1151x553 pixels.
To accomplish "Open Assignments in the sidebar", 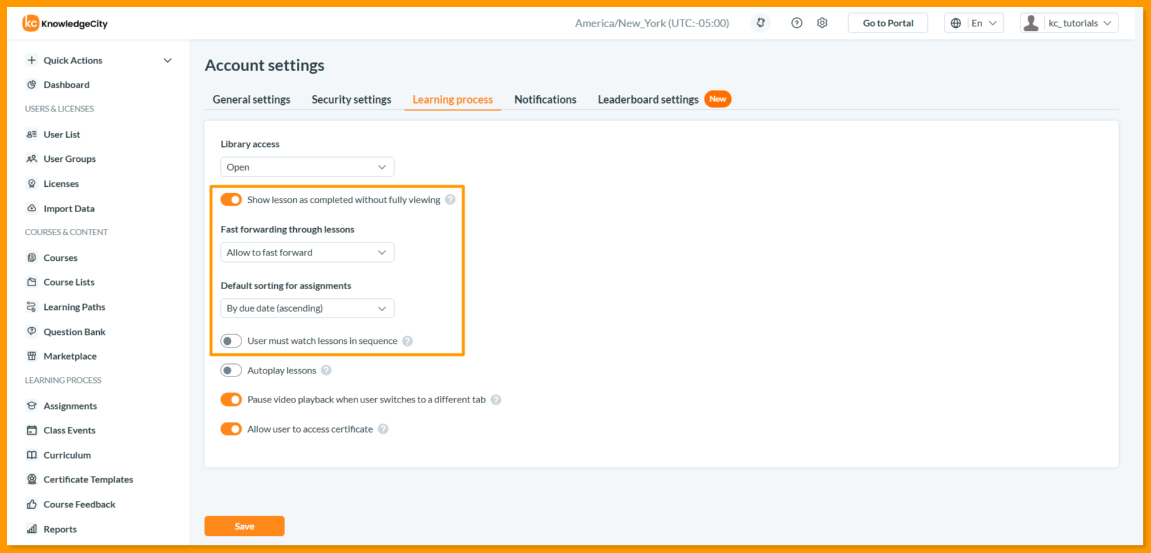I will pos(70,406).
